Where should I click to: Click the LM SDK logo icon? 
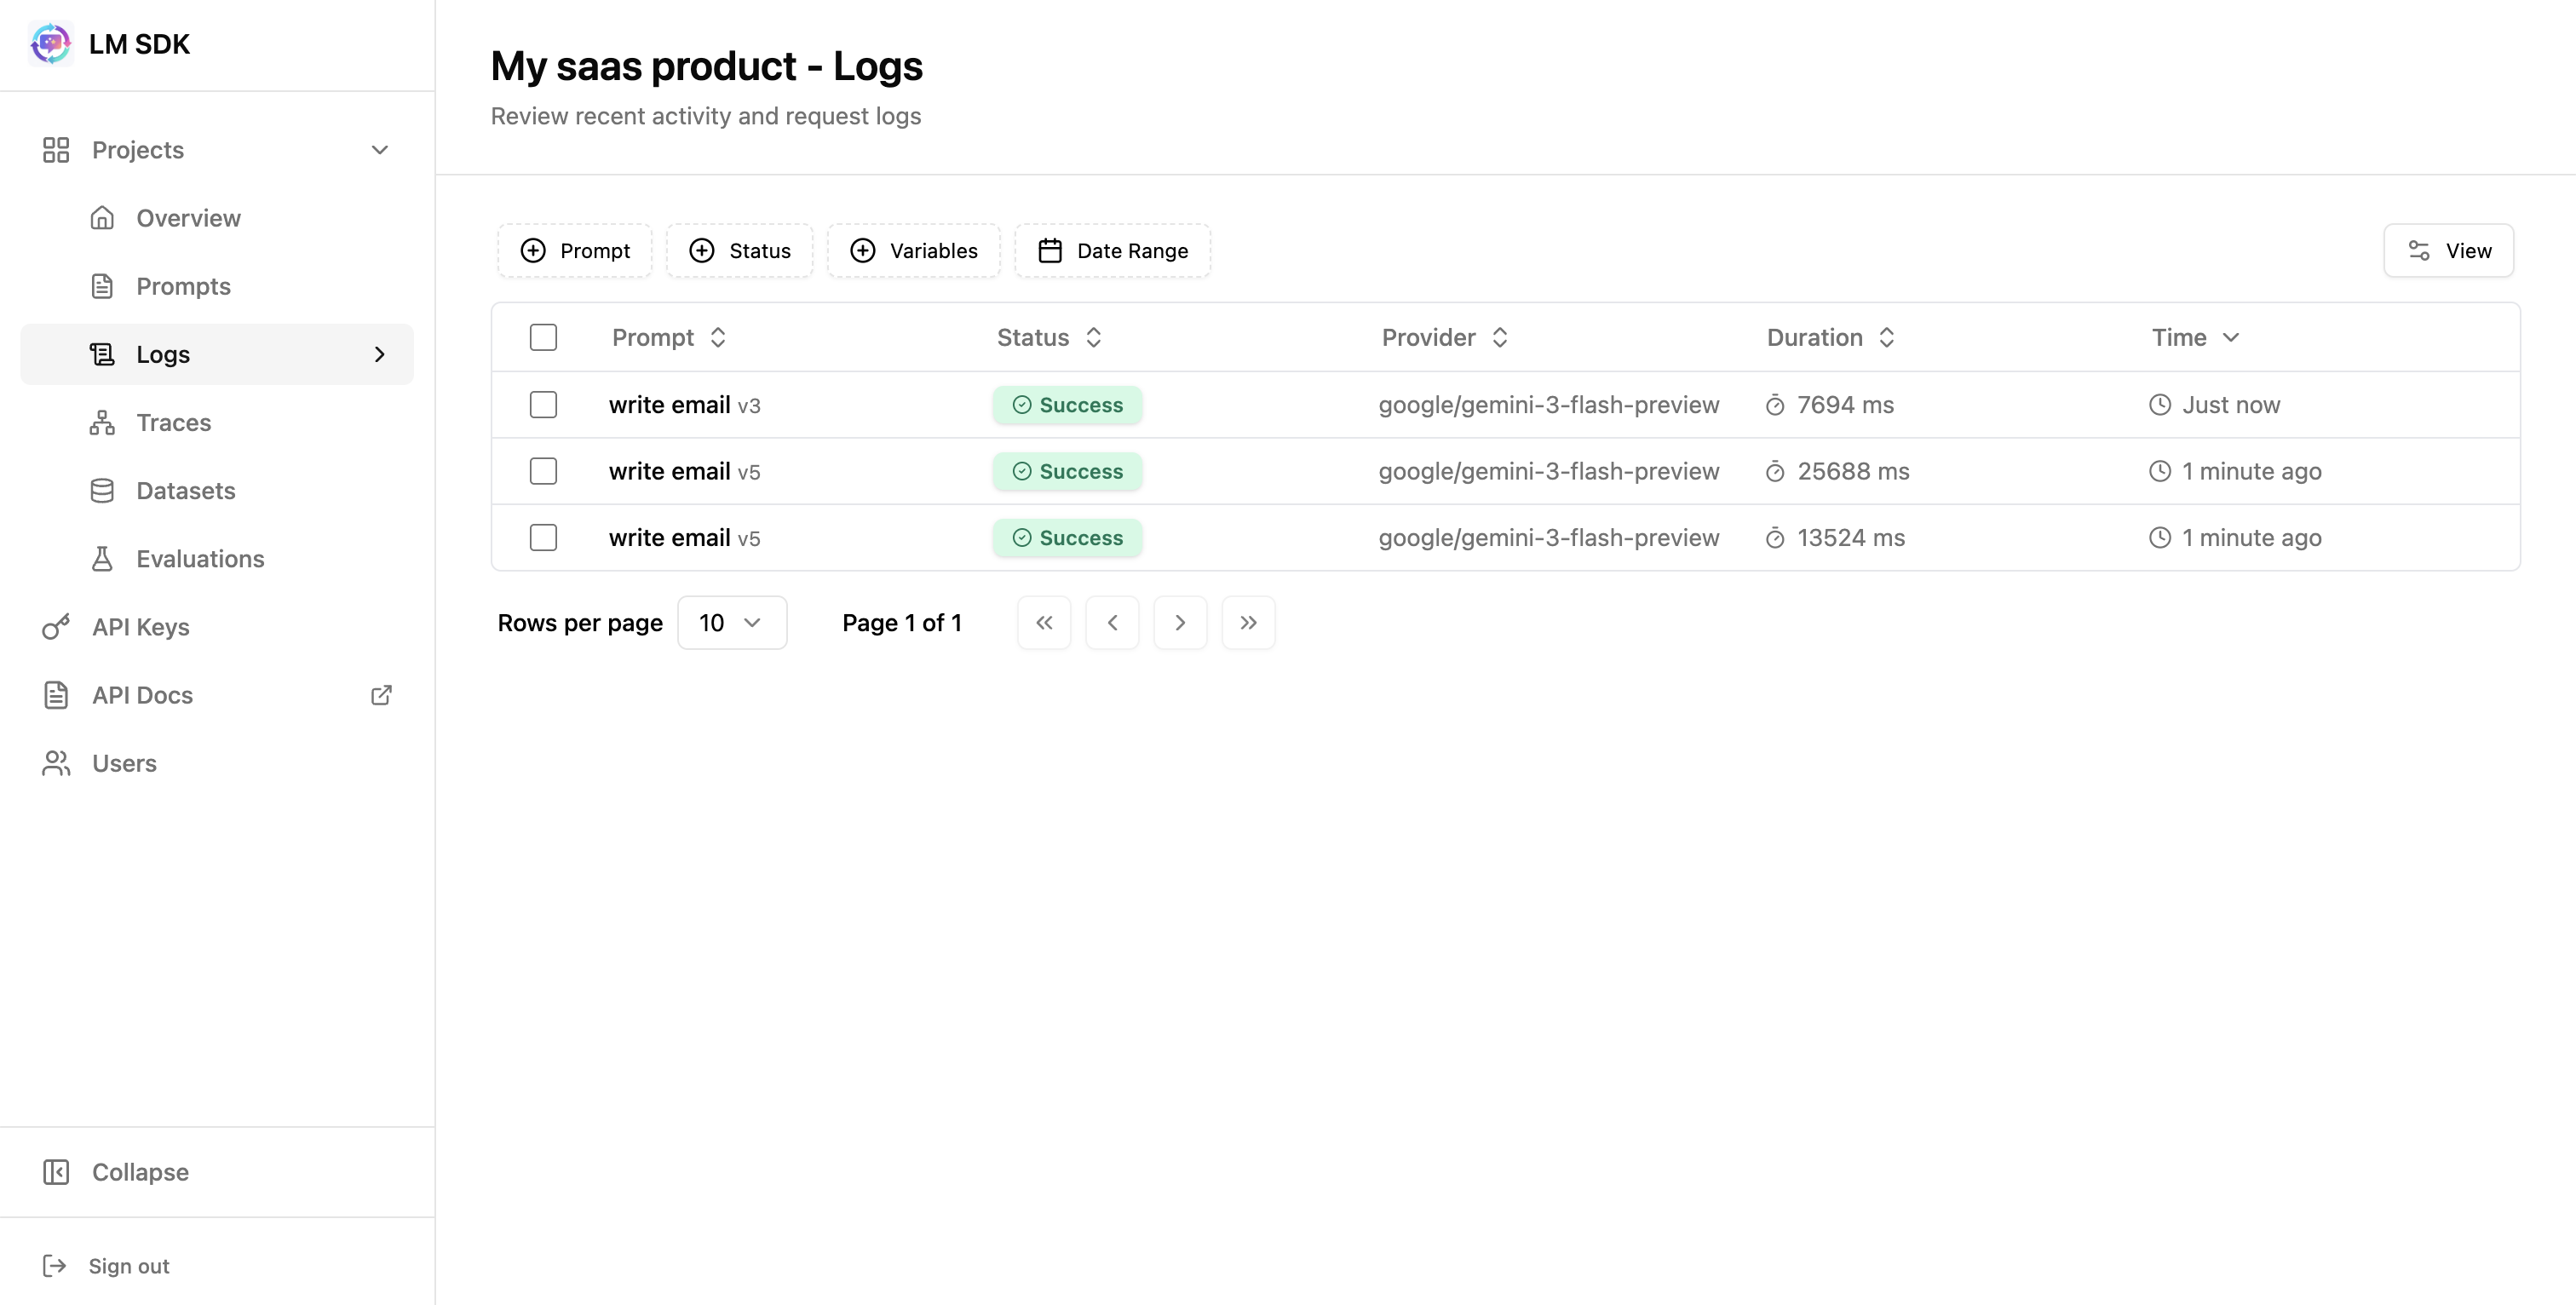click(50, 43)
